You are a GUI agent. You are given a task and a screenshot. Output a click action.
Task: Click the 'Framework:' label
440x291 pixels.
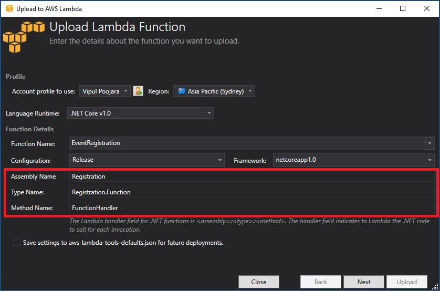coord(250,161)
